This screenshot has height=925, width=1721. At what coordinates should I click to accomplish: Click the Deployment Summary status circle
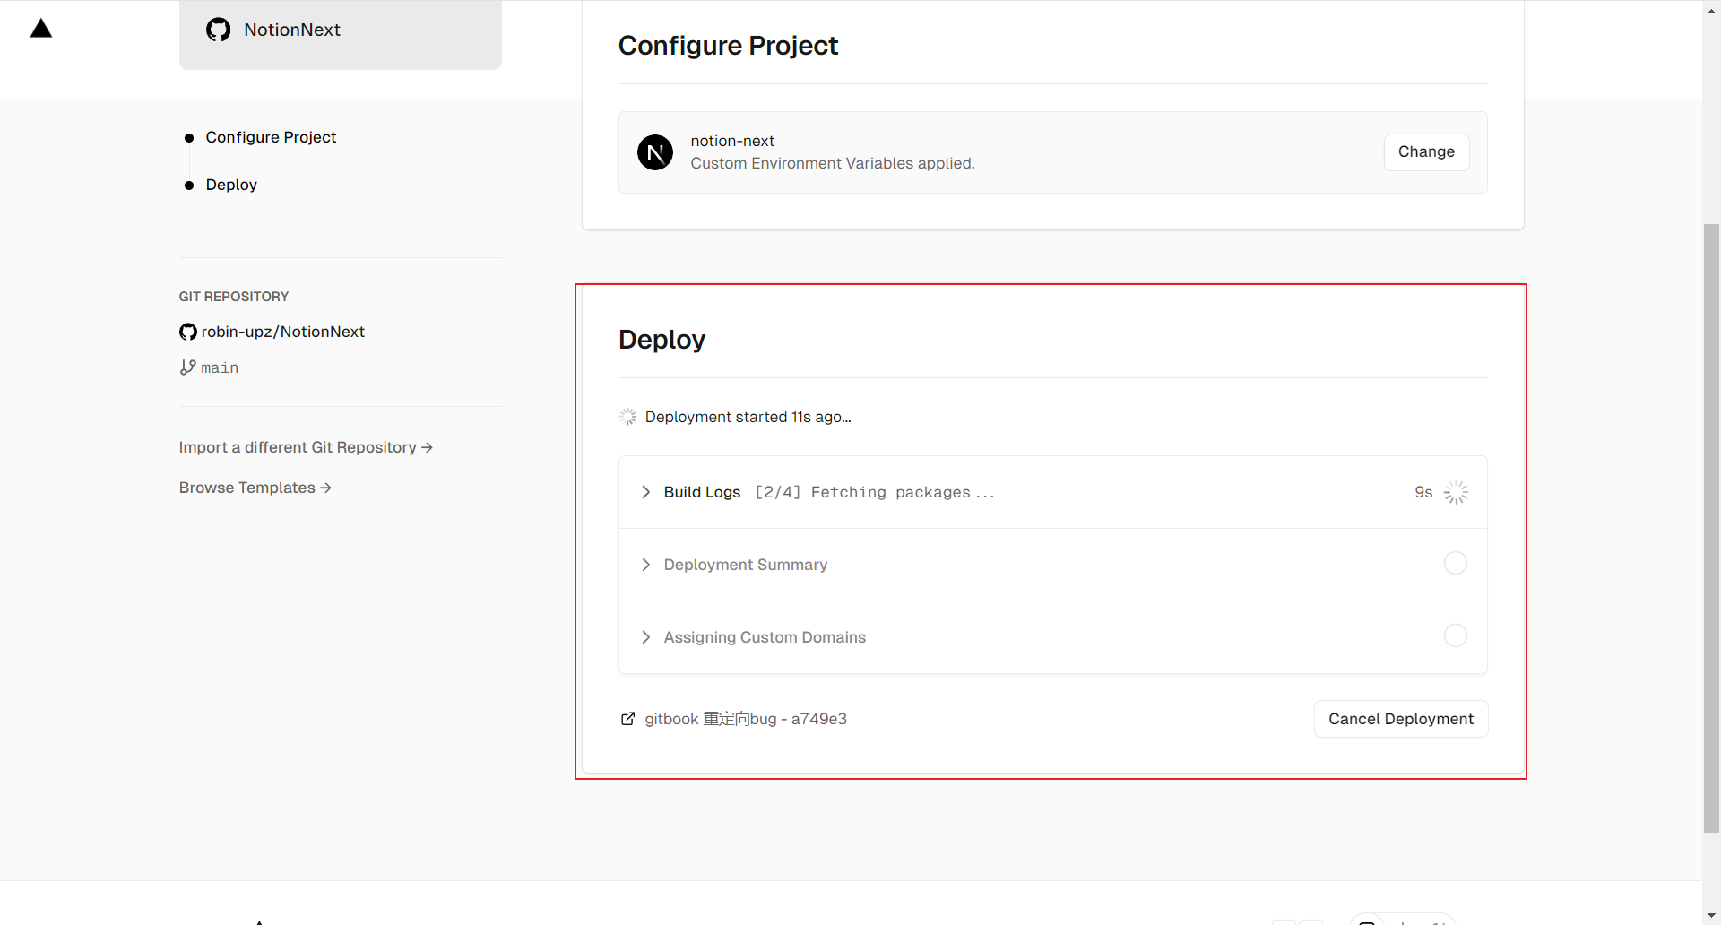pos(1456,563)
